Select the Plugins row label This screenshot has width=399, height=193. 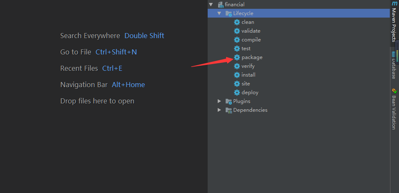point(242,101)
